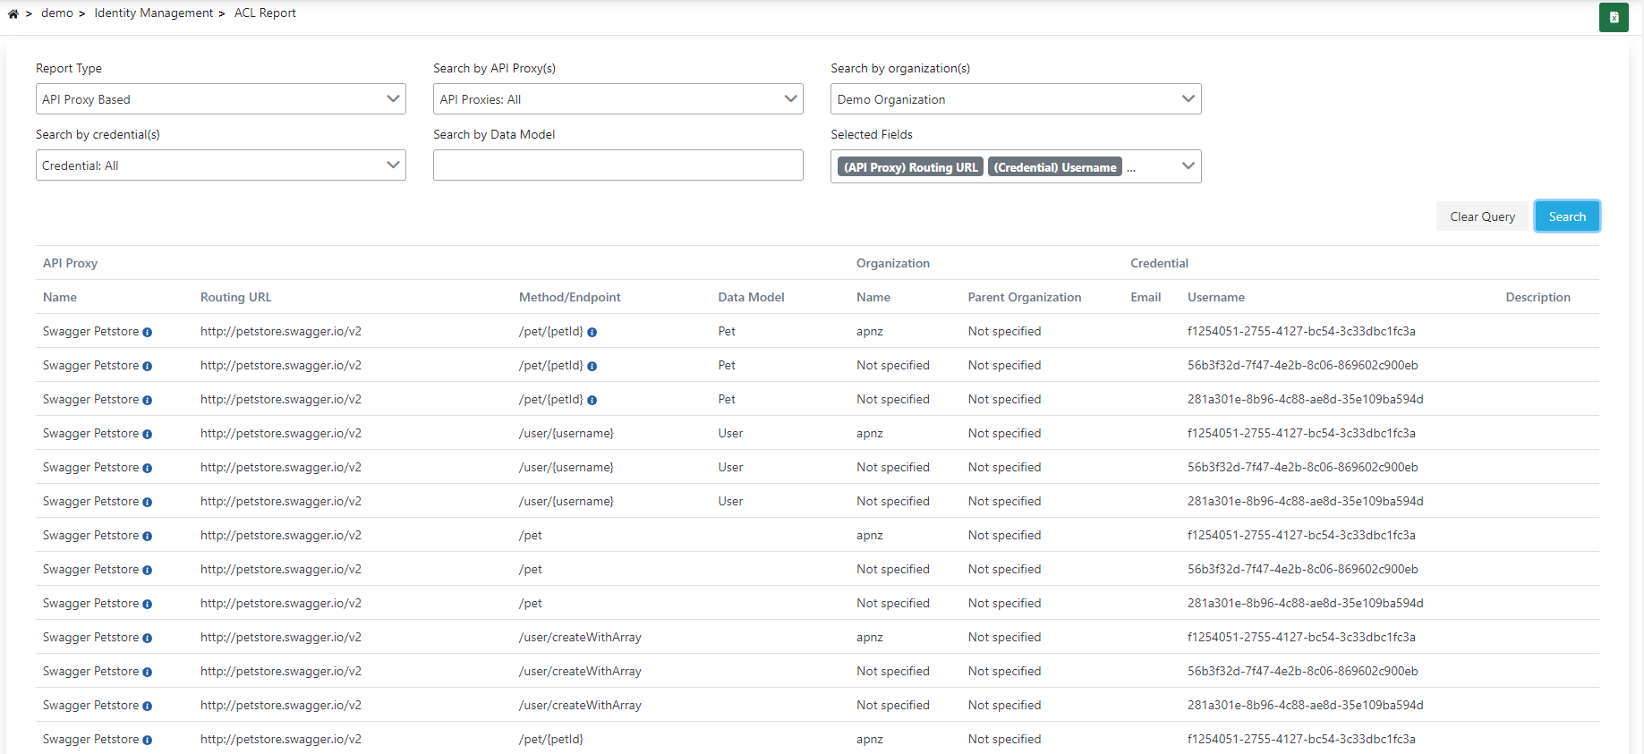Open the Selected Fields dropdown arrow
Viewport: 1644px width, 754px height.
coord(1188,166)
